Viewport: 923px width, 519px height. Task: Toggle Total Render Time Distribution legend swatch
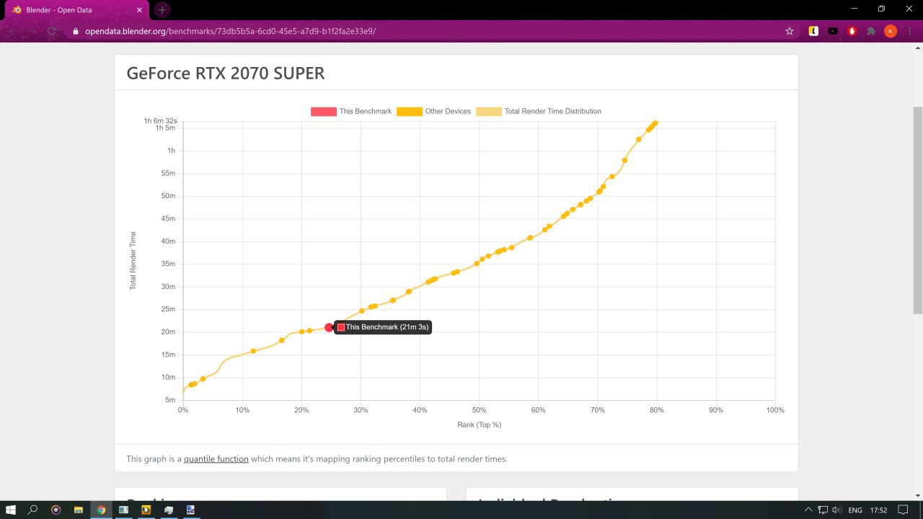click(488, 111)
